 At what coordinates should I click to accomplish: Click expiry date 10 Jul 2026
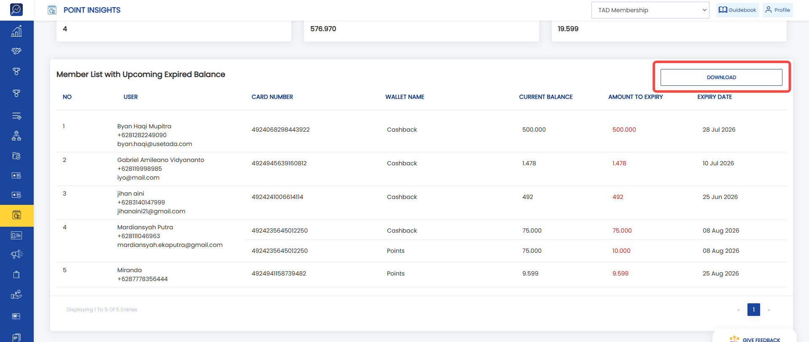718,163
